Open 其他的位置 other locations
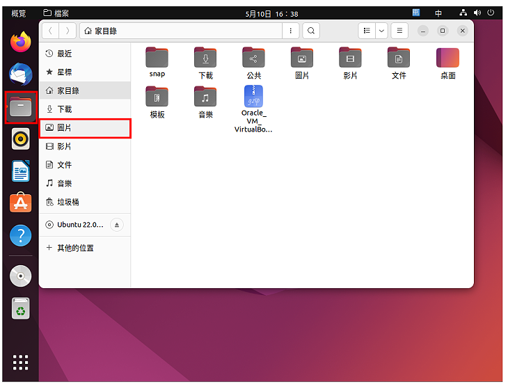 (85, 248)
